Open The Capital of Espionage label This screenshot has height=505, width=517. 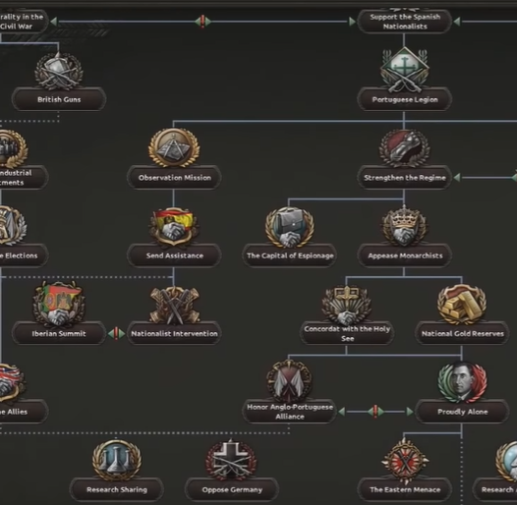pos(290,255)
